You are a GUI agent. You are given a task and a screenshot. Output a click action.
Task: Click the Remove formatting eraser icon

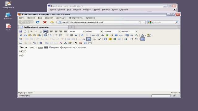coord(84,39)
